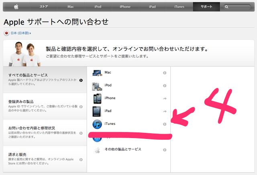257x175 pixels.
Task: Select お問い合わせ内容と修理状況 category
Action: pos(45,133)
